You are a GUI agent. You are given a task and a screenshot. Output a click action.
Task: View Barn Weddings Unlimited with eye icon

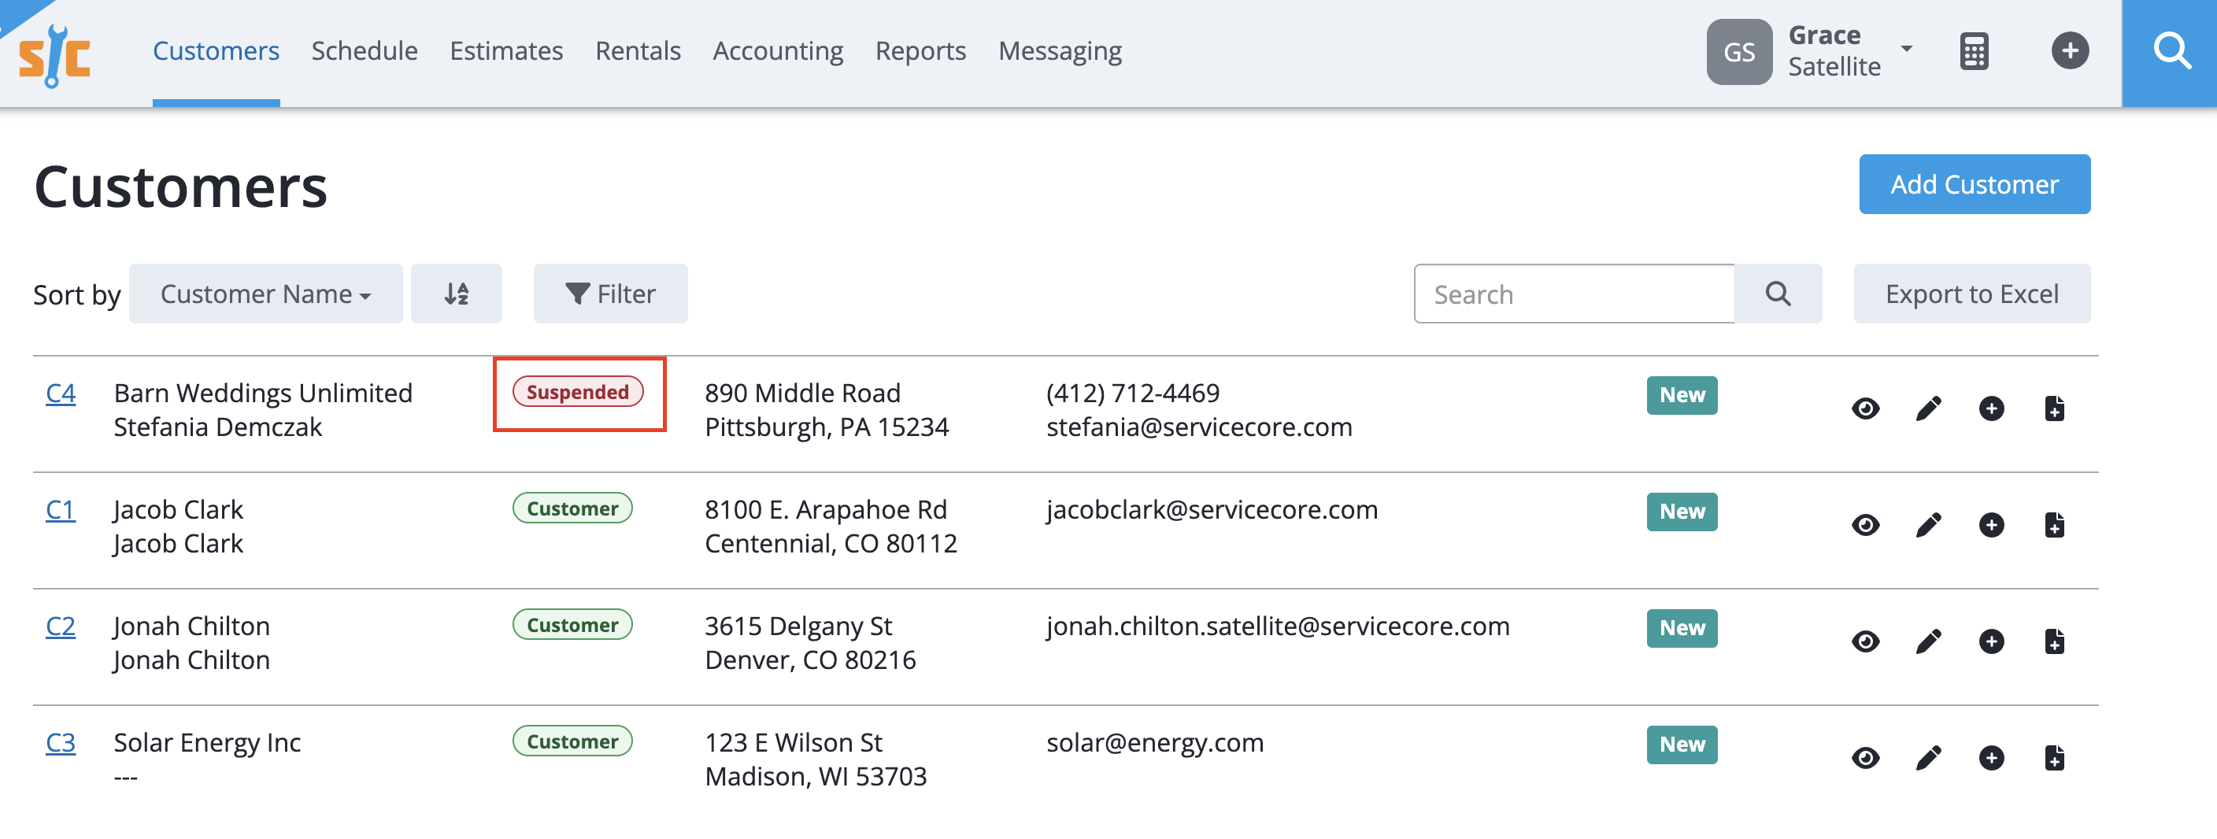(x=1865, y=408)
